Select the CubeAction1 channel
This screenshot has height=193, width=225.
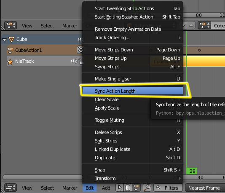point(42,50)
